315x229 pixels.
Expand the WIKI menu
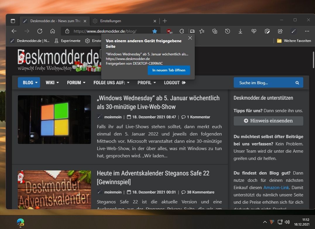[52, 82]
